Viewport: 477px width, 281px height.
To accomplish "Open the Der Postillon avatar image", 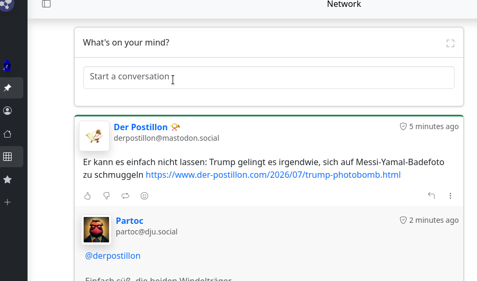I will 94,136.
